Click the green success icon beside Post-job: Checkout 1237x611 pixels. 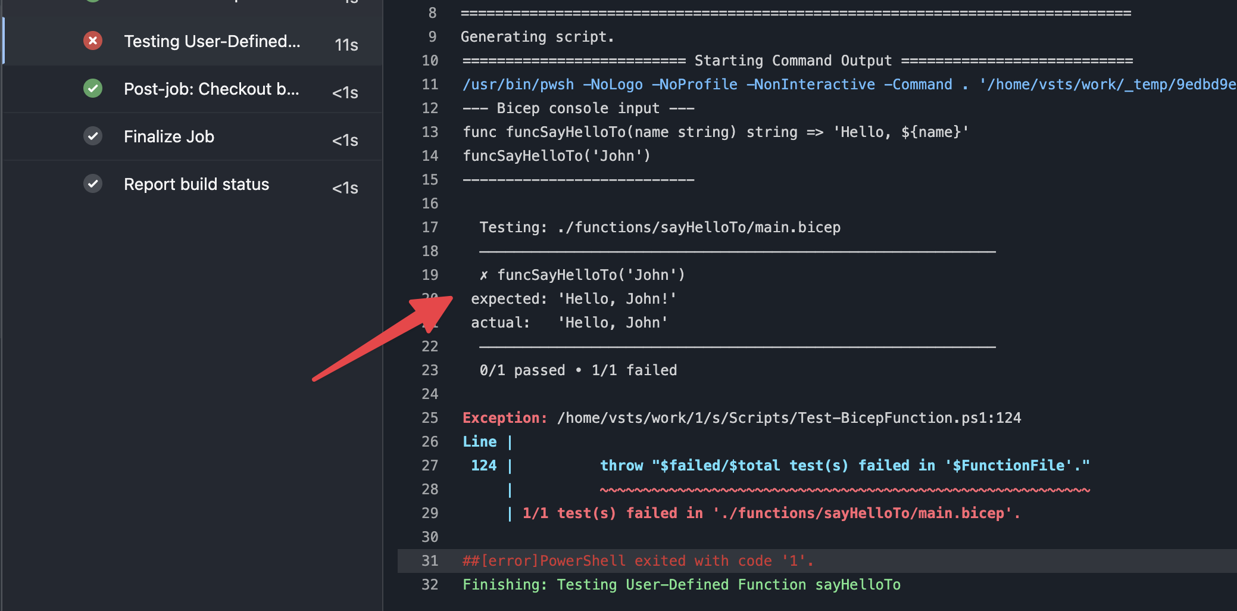pyautogui.click(x=93, y=89)
